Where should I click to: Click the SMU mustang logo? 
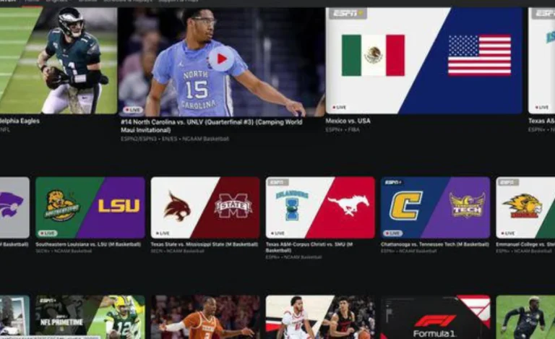pyautogui.click(x=348, y=205)
